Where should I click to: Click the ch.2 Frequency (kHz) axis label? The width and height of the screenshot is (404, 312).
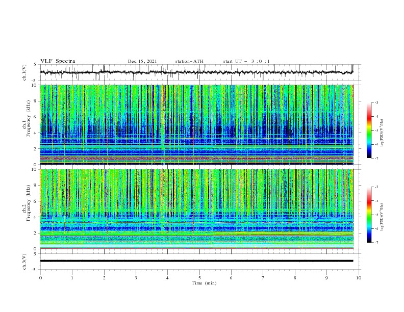click(26, 203)
